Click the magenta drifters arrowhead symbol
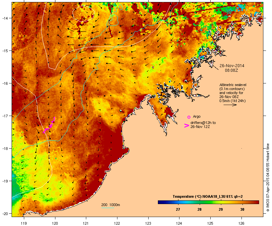 (x=186, y=126)
